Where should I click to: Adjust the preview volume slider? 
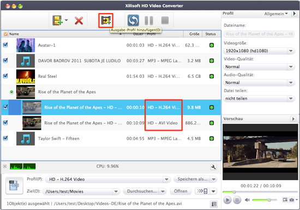(x=265, y=200)
